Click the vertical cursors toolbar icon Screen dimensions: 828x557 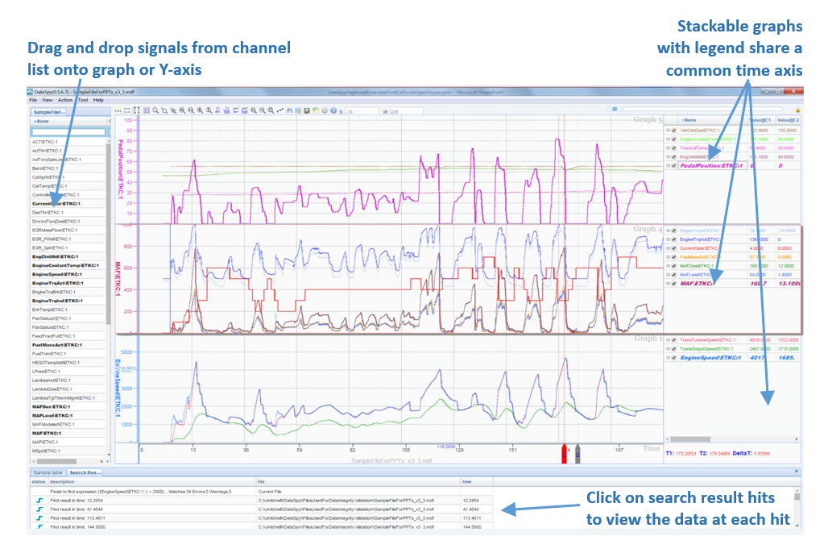[x=136, y=110]
